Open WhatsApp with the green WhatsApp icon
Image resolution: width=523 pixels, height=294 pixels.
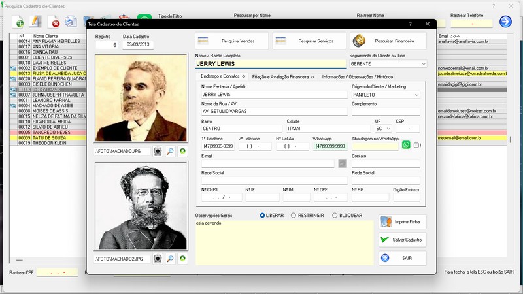point(406,145)
